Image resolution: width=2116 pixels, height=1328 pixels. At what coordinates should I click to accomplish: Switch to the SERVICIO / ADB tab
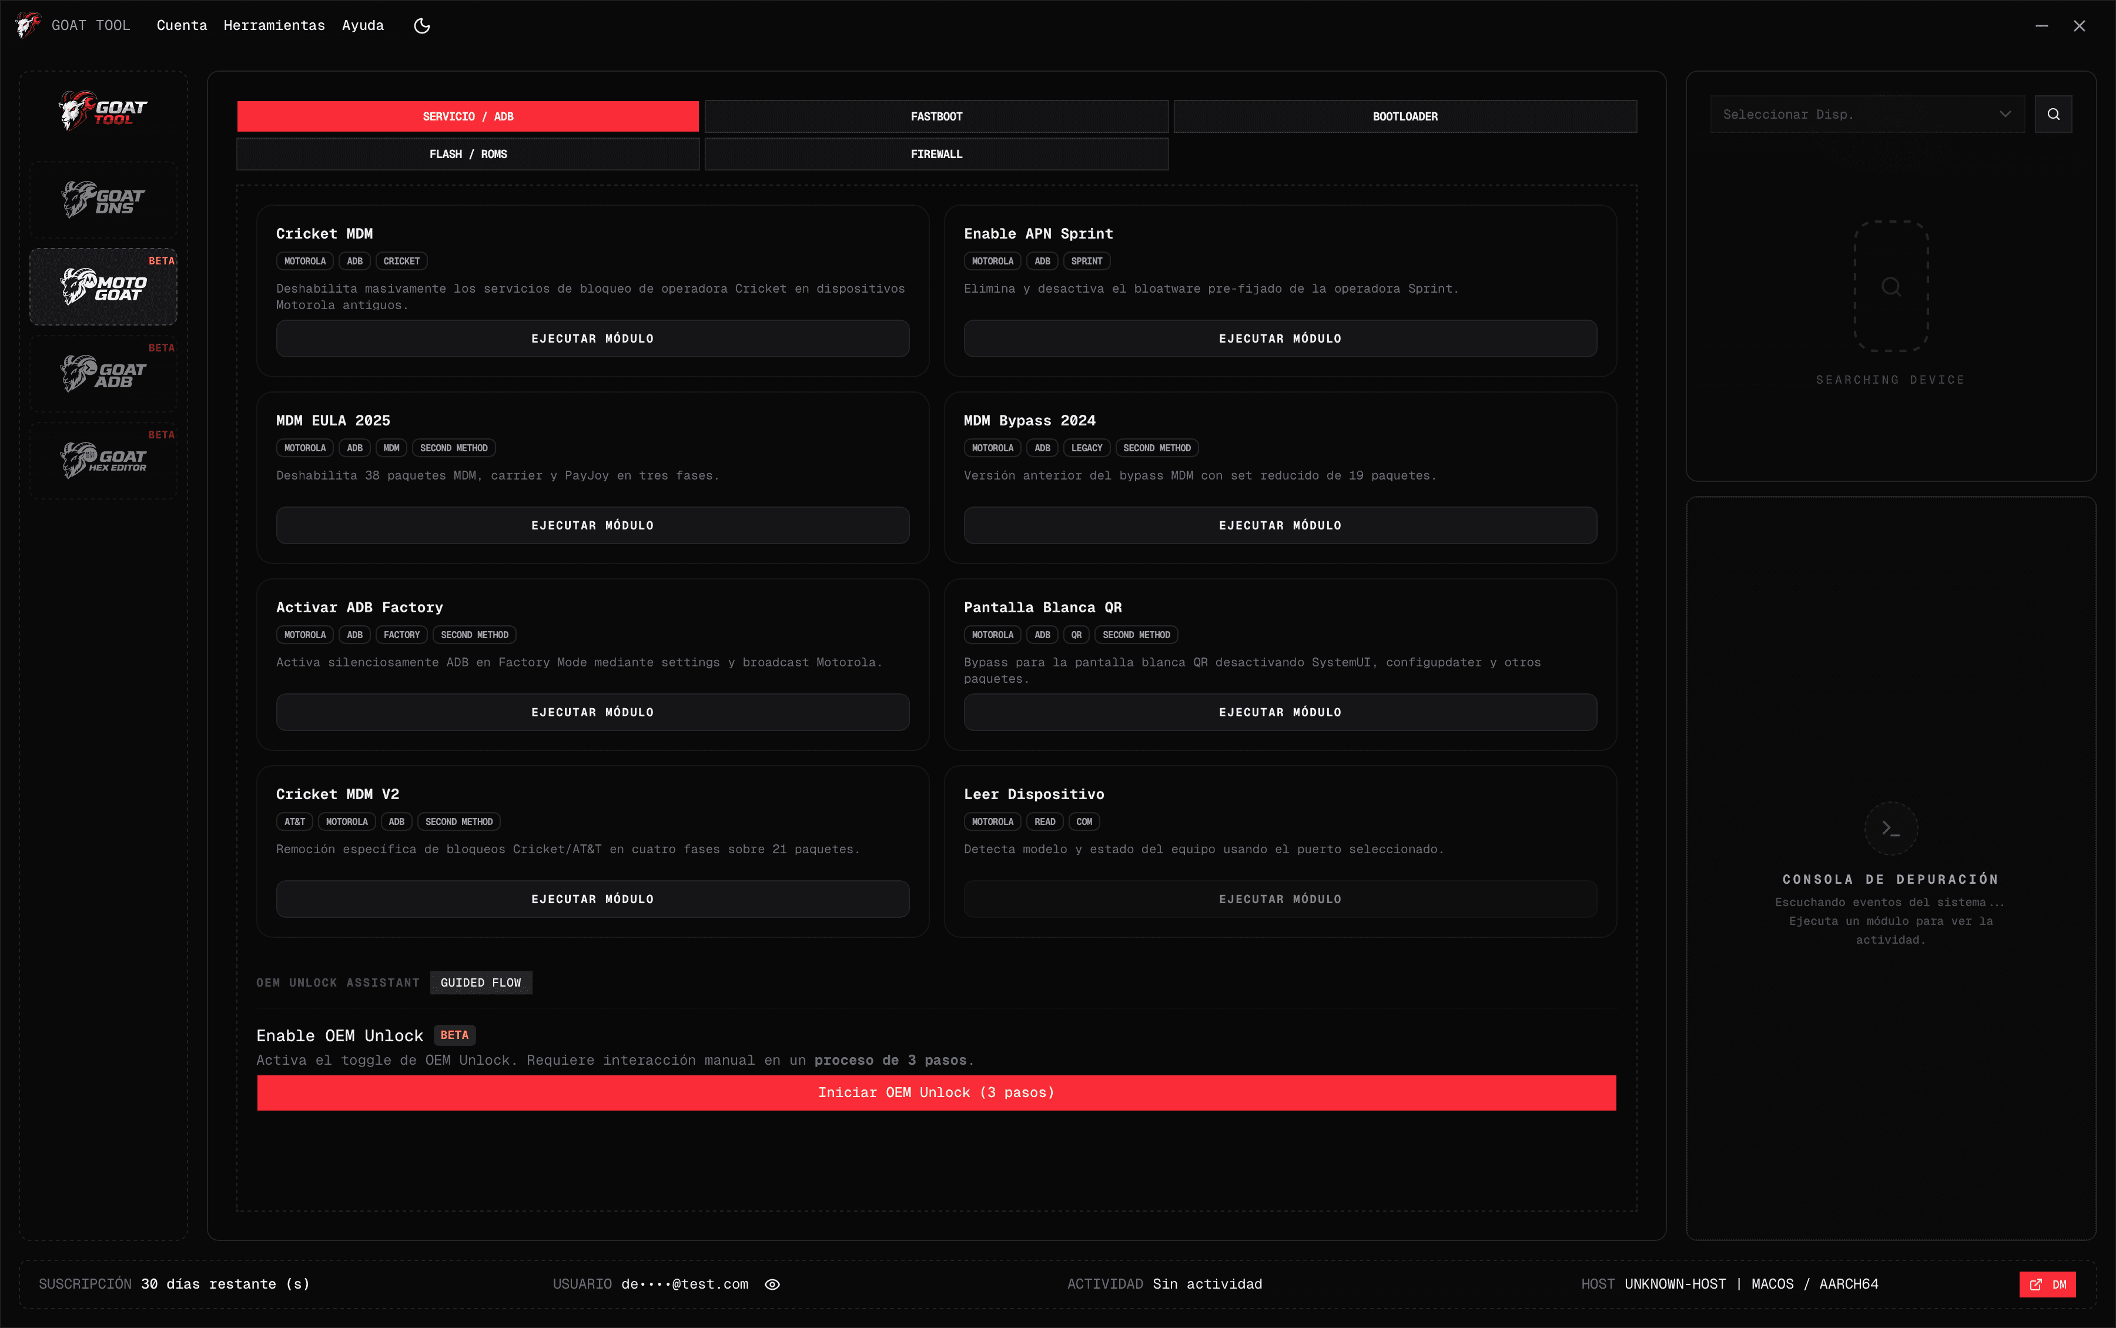(x=468, y=116)
